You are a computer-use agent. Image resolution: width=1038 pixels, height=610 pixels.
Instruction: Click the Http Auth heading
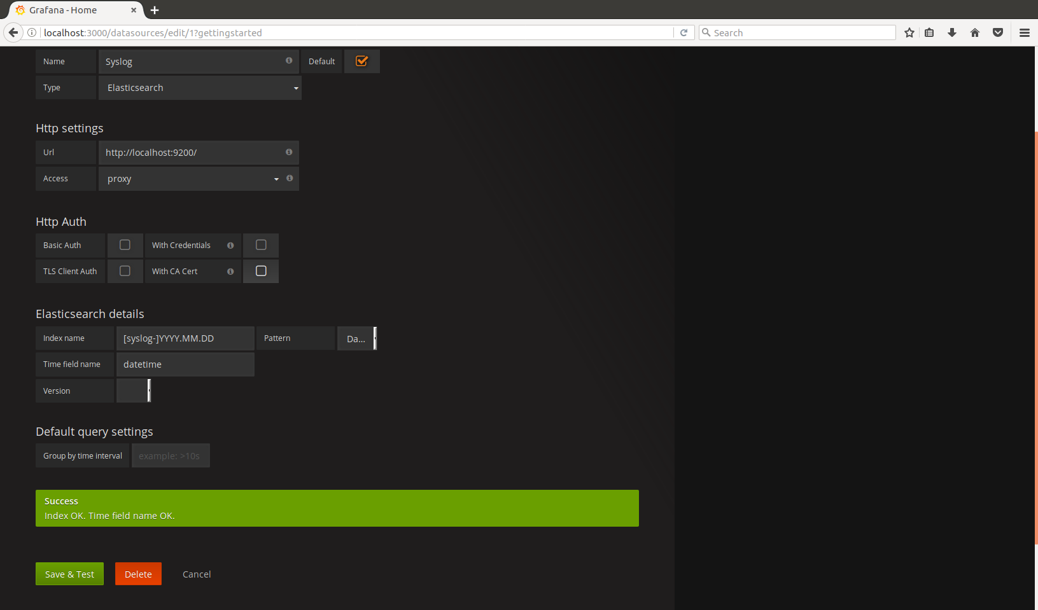coord(61,222)
